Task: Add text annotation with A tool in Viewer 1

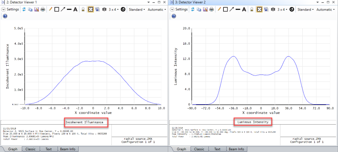Action: (75, 9)
